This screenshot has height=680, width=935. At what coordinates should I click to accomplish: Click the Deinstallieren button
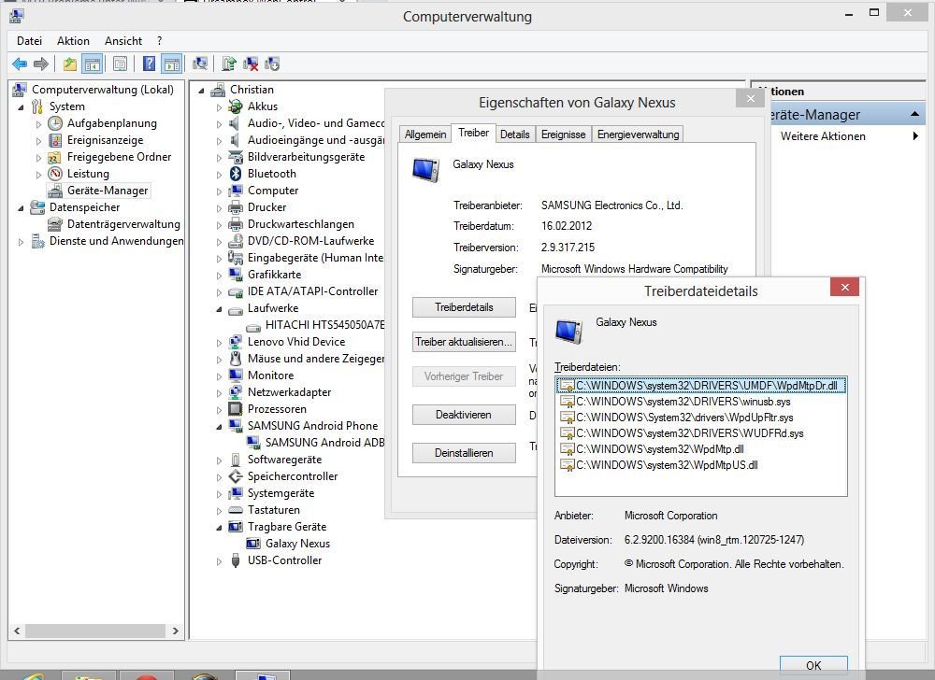(x=464, y=452)
